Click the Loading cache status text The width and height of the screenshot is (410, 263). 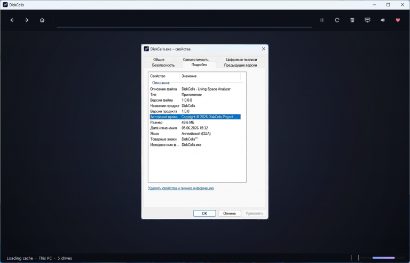[20, 258]
